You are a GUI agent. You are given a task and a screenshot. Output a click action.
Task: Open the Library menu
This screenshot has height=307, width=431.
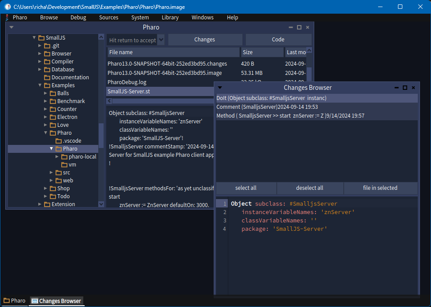[170, 18]
